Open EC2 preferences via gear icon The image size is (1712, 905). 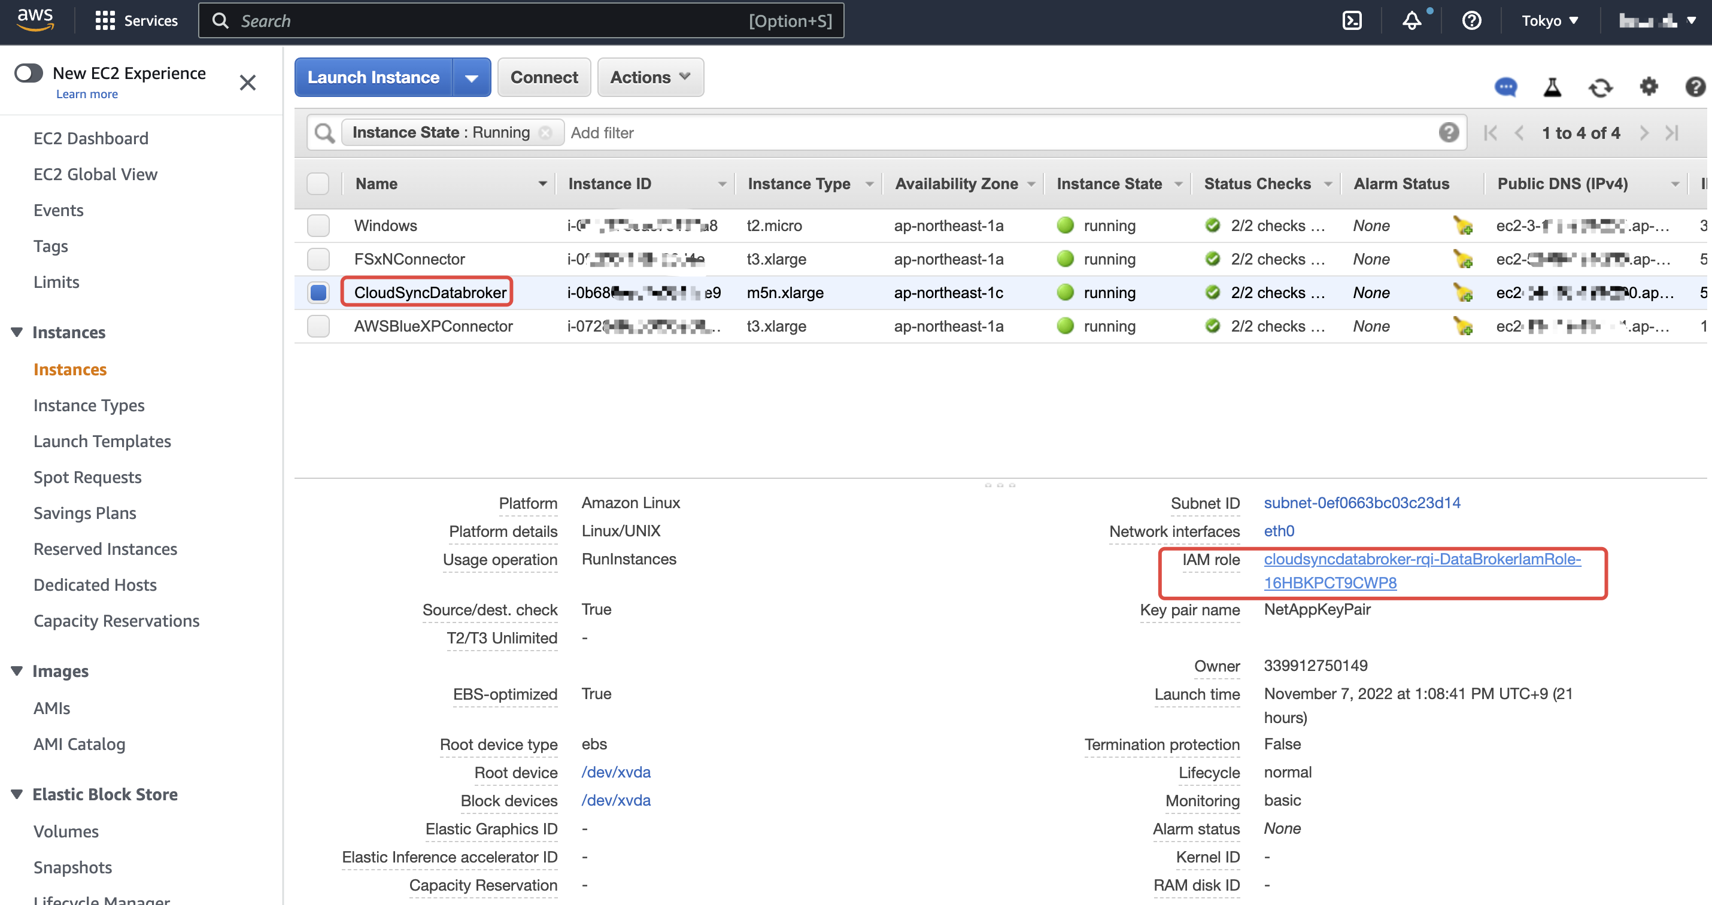click(1649, 87)
